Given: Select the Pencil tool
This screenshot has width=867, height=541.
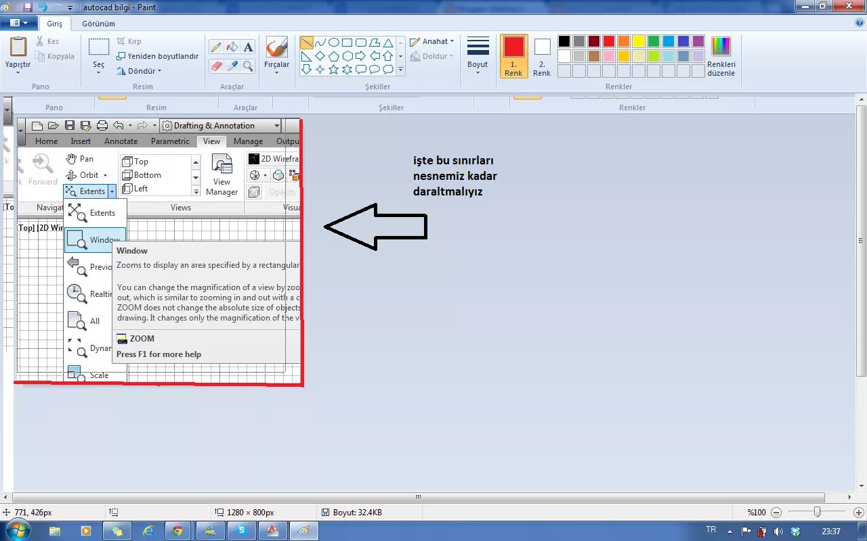Looking at the screenshot, I should 216,47.
